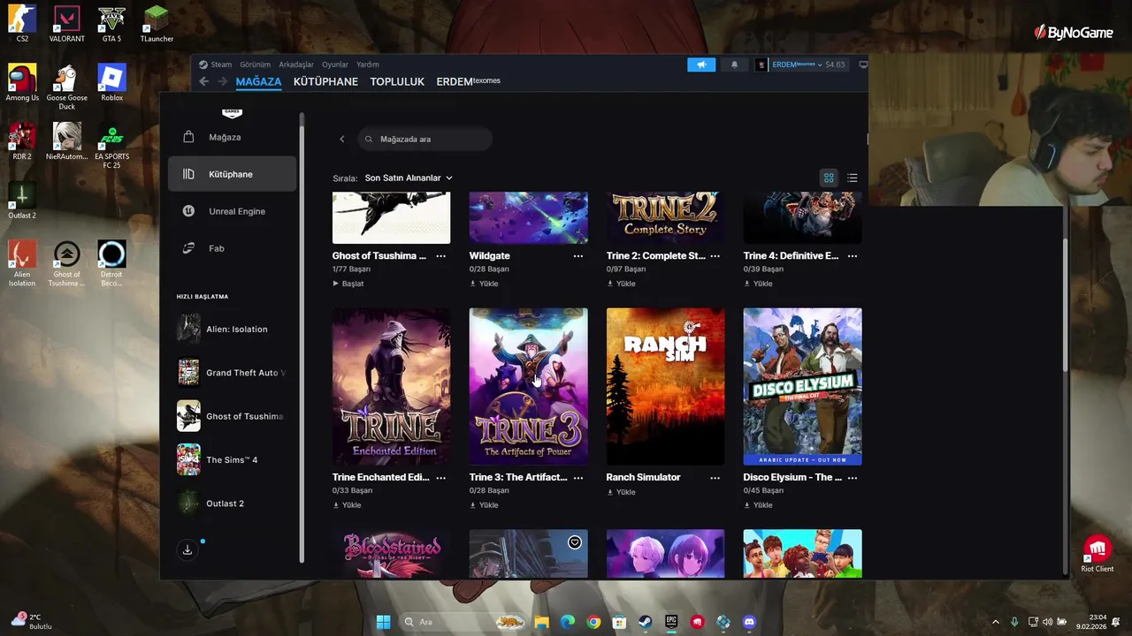Click the Steam forward navigation arrow
The width and height of the screenshot is (1132, 636).
[x=222, y=81]
